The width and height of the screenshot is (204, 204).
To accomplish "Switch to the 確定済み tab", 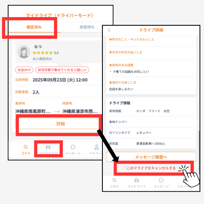I will [34, 27].
